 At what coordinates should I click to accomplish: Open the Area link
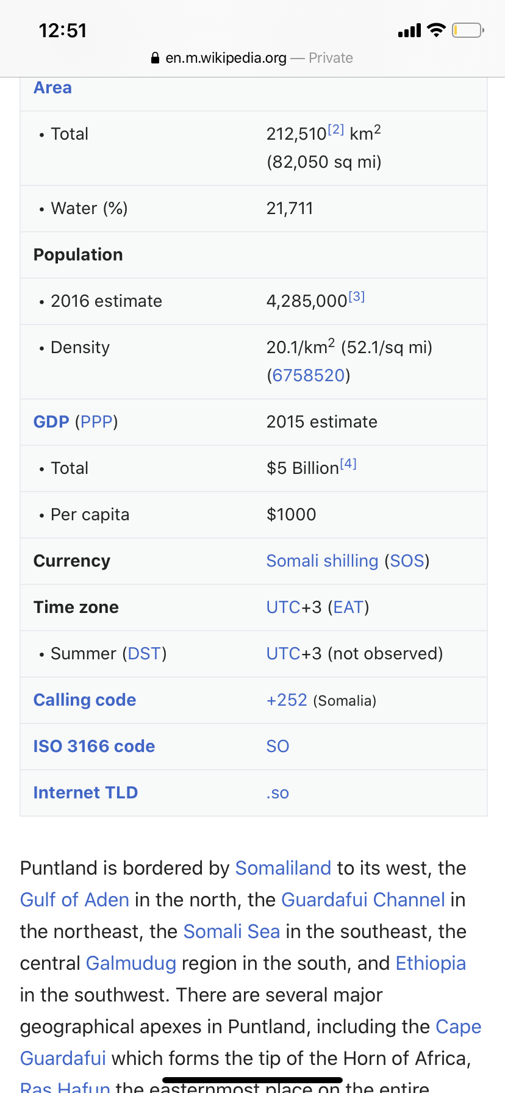pos(52,88)
